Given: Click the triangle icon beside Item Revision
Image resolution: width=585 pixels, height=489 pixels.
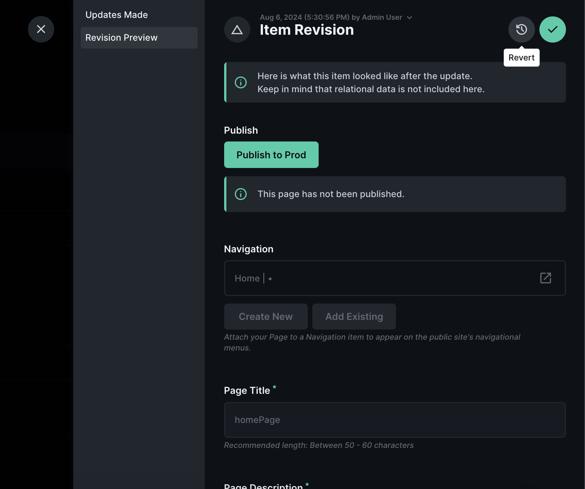Looking at the screenshot, I should coord(237,29).
